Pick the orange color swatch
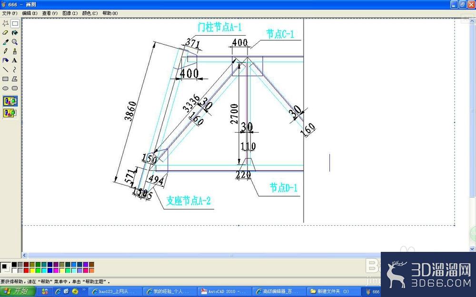The width and height of the screenshot is (476, 297). (x=91, y=270)
